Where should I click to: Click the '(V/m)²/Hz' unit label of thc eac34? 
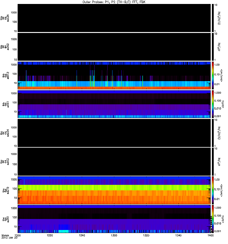pyautogui.click(x=219, y=133)
